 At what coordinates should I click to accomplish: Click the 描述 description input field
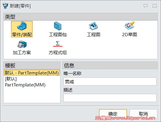coord(110,98)
